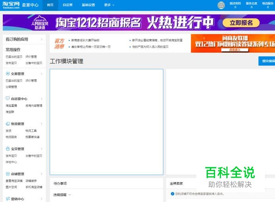Click the 宝贝管理 bag icon
Viewport: 275px width, 202px height.
8,149
